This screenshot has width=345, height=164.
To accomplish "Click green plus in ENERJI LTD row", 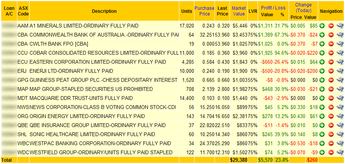I will [322, 71].
